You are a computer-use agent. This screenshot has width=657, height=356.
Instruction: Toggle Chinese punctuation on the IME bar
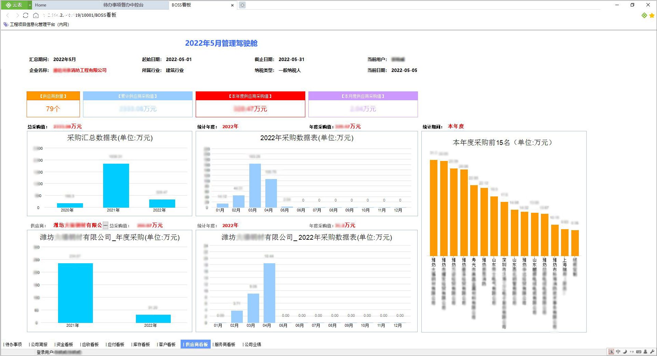tap(632, 352)
